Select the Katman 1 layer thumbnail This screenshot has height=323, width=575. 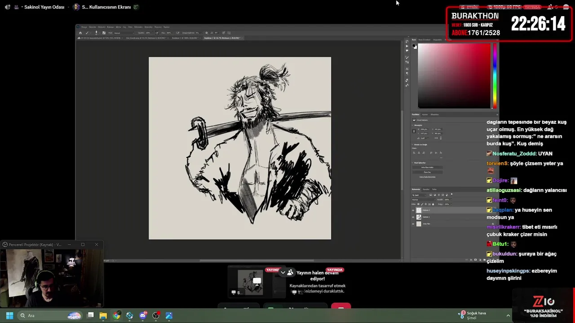point(419,217)
